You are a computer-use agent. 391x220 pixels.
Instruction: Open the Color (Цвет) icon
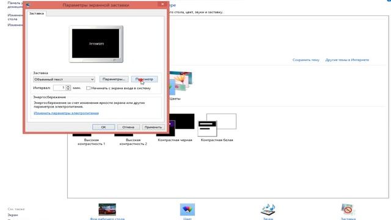coord(188,210)
